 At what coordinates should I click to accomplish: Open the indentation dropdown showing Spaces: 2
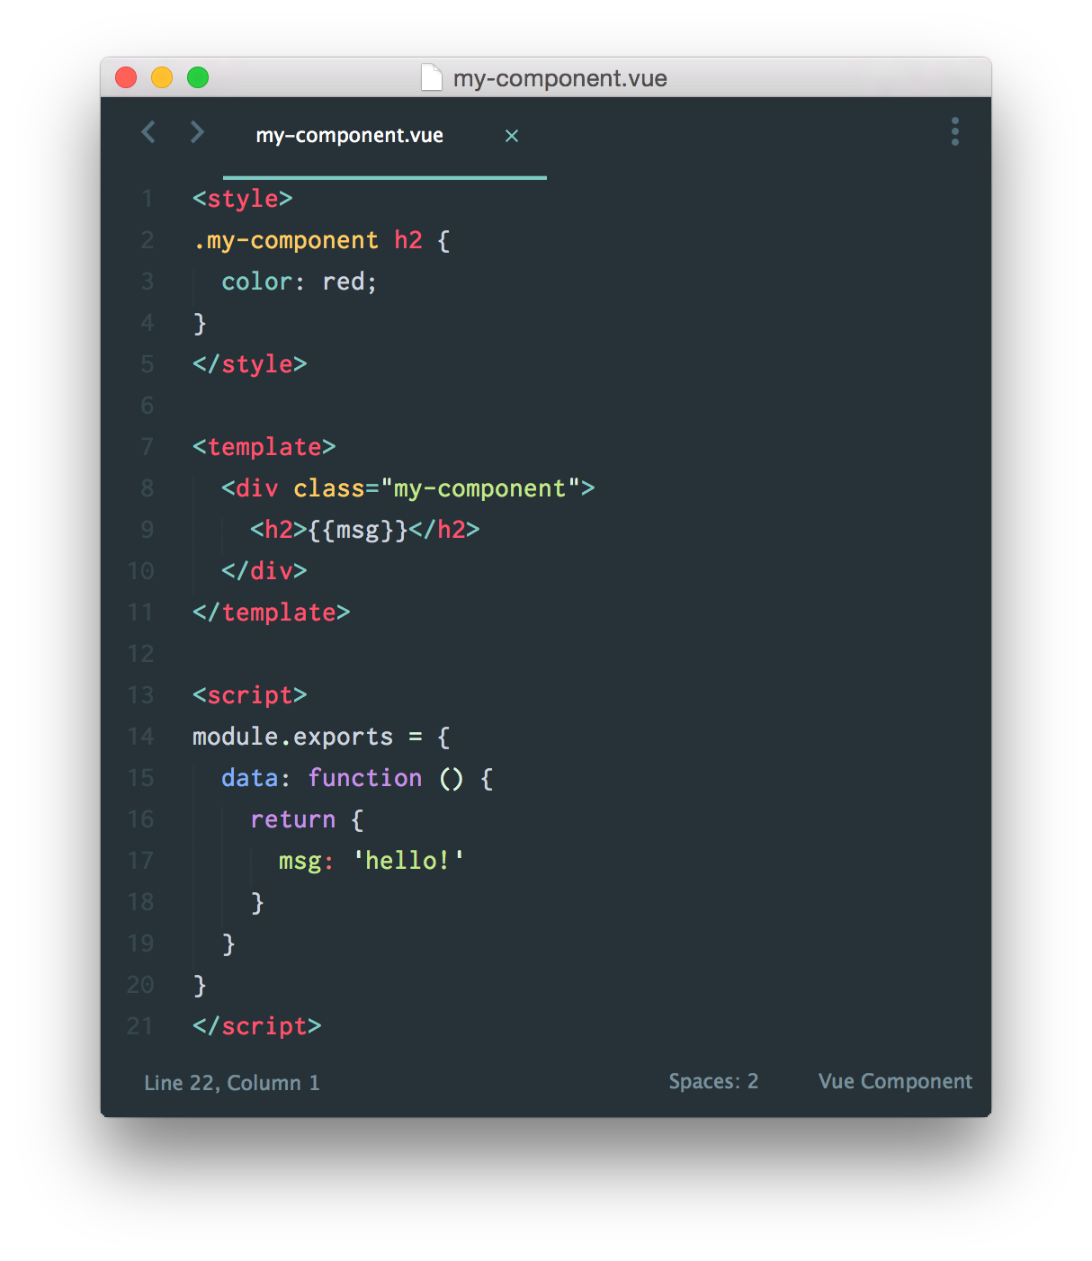tap(713, 1081)
